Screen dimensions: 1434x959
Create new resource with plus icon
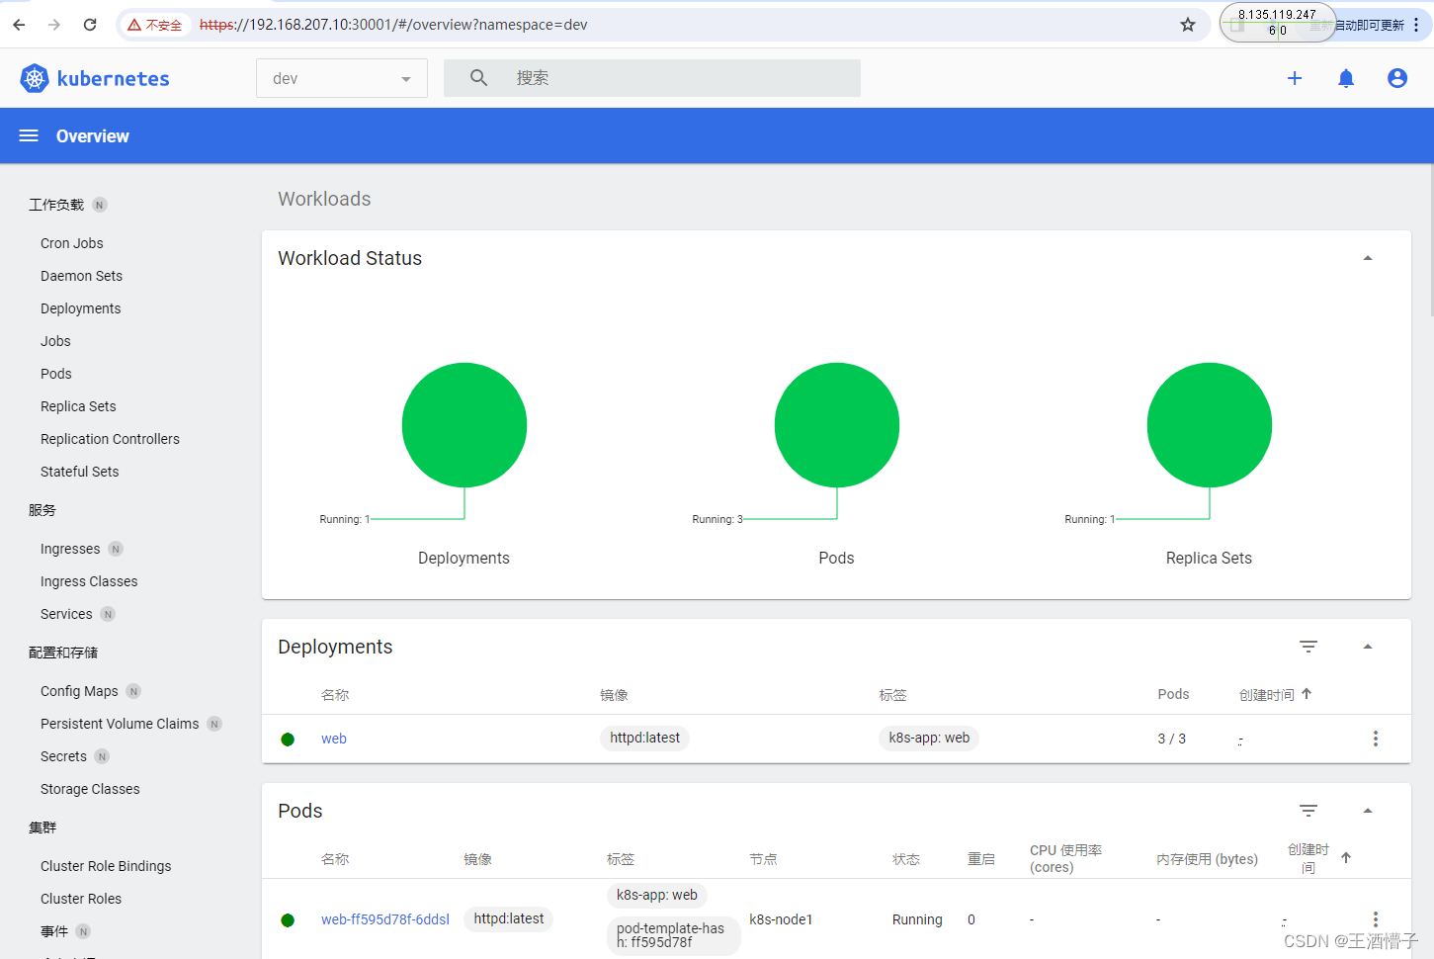pyautogui.click(x=1295, y=78)
